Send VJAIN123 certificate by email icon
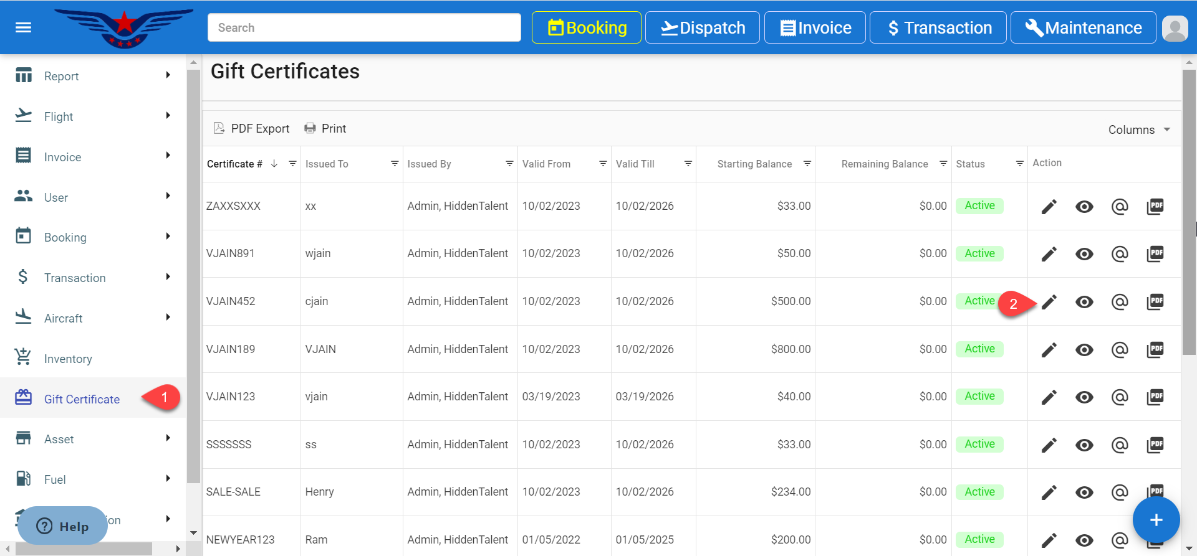Screen dimensions: 1197x556 1120,397
